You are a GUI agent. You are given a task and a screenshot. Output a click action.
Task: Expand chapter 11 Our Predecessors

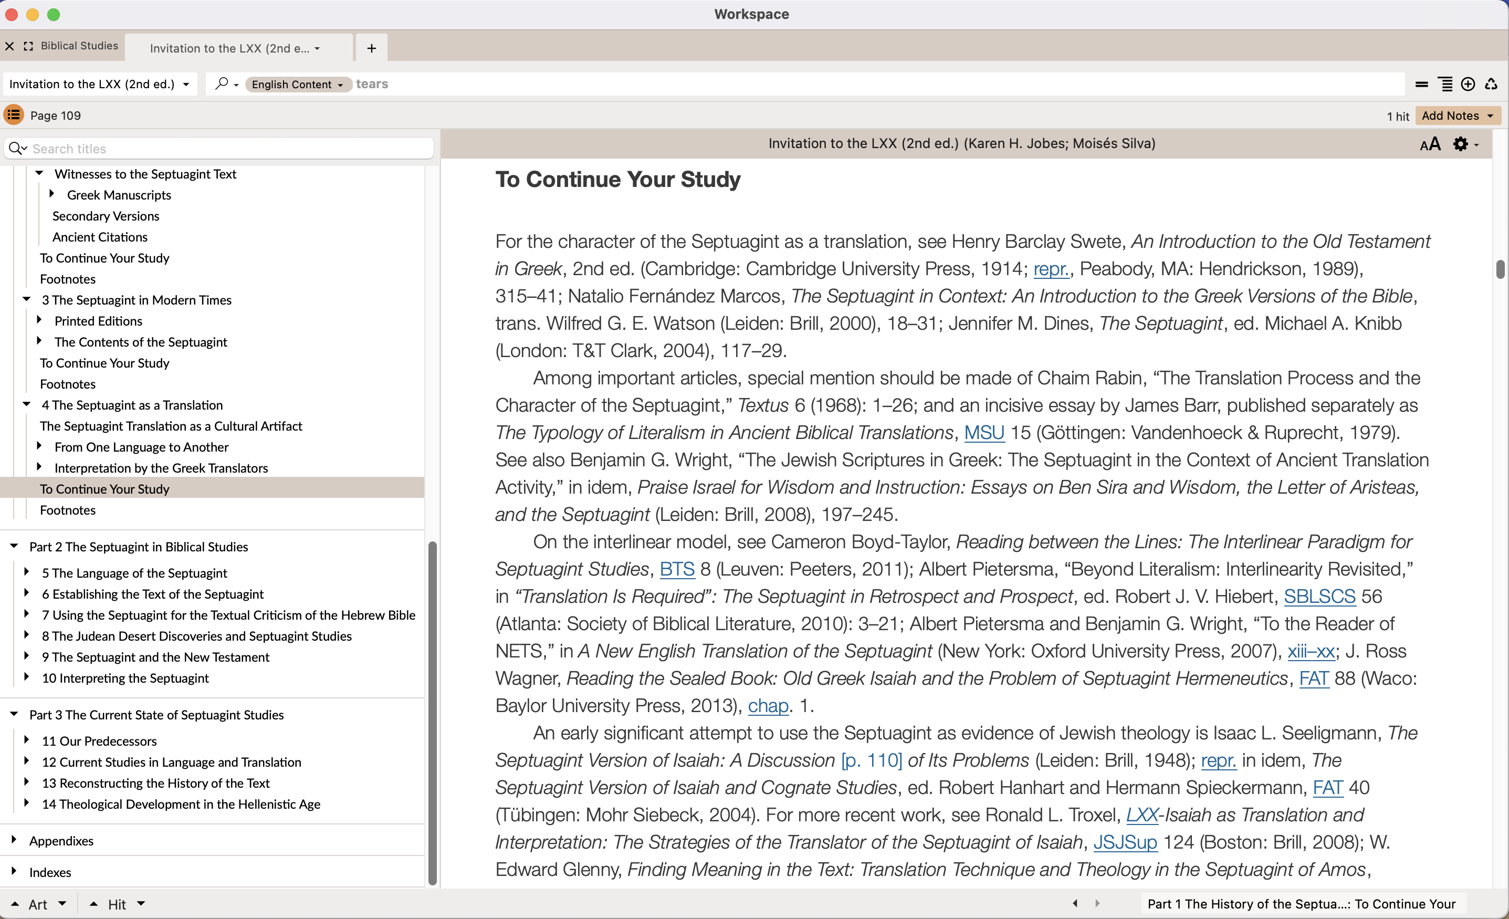(26, 740)
